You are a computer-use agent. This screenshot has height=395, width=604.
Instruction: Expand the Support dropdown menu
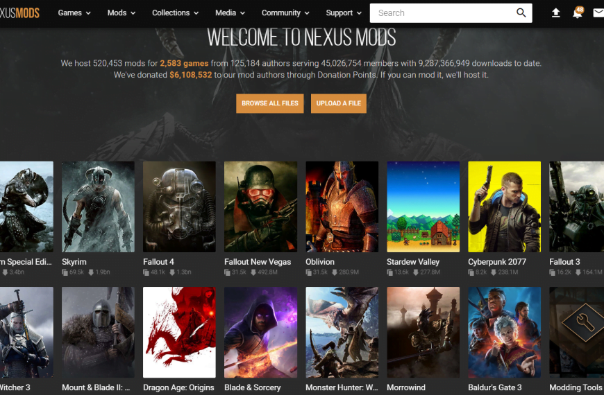pos(344,12)
